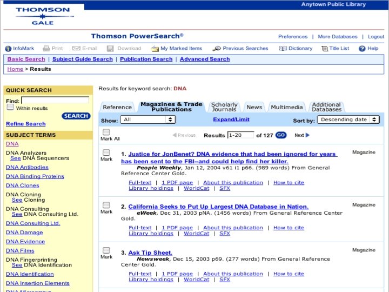Click See link under DNA Fingerprinting
Viewport: 389px width, 292px height.
(x=17, y=265)
